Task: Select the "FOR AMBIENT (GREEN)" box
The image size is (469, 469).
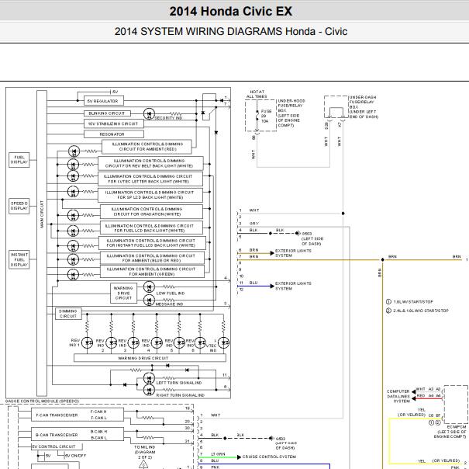Action: click(152, 271)
